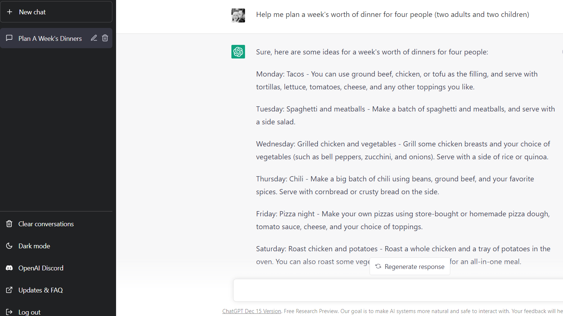The image size is (563, 316).
Task: Delete the conversation with the trash icon
Action: tap(105, 38)
